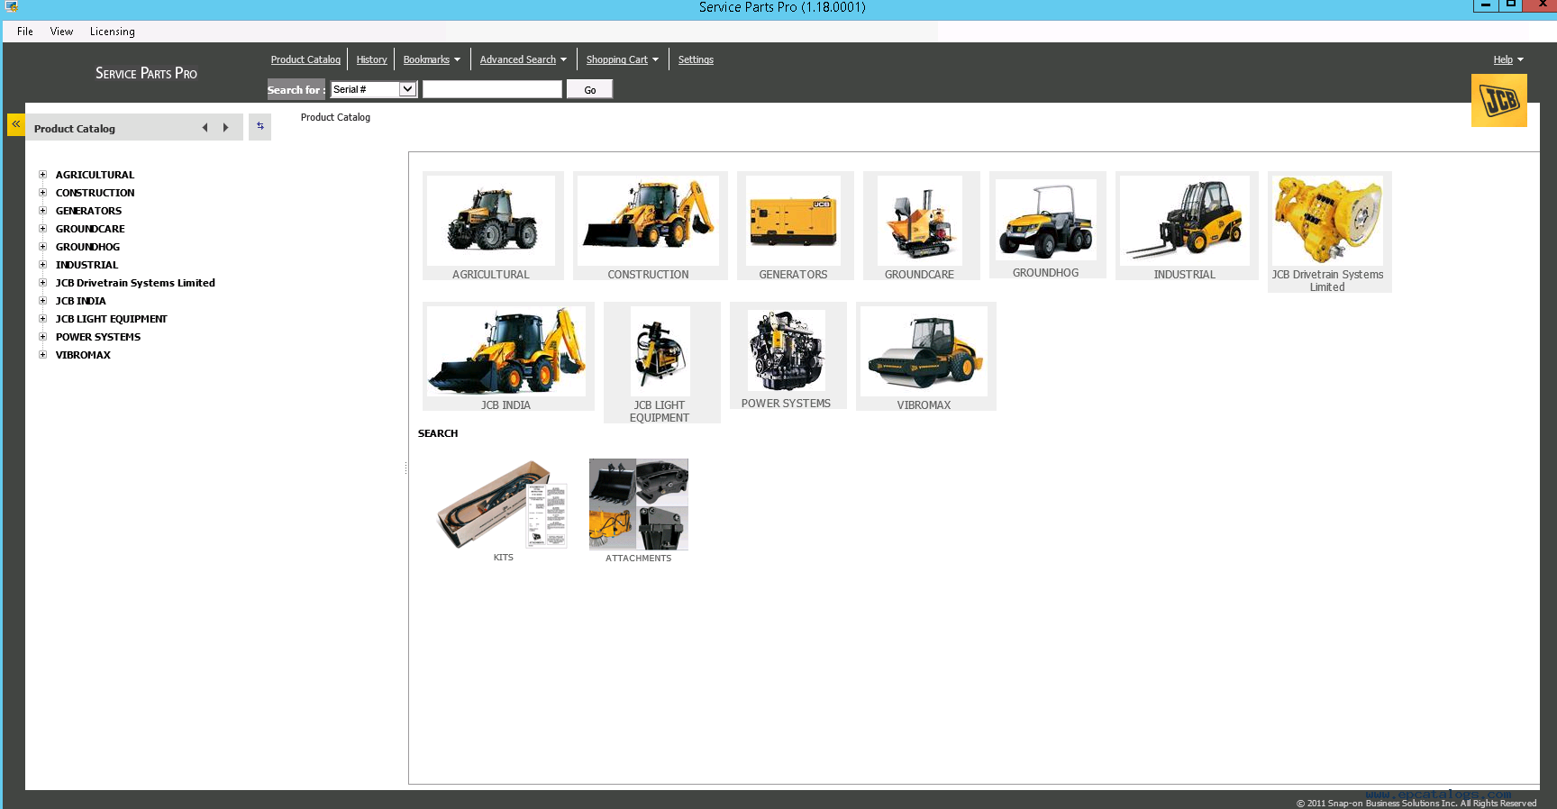Select INDUSTRIAL in the catalog tree

86,265
